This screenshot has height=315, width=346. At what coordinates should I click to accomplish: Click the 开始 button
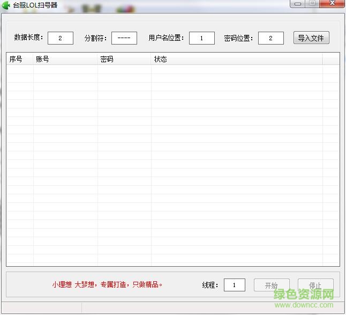point(272,285)
